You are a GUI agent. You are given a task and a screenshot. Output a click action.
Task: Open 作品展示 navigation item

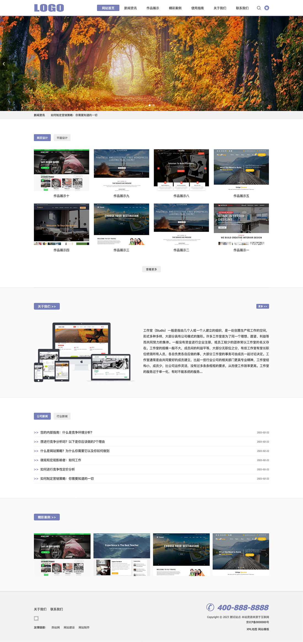tap(153, 8)
